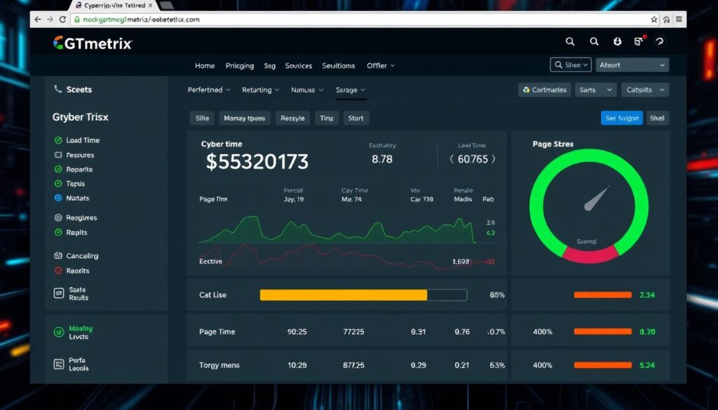Click the blue Nartats sidebar icon

tap(58, 198)
